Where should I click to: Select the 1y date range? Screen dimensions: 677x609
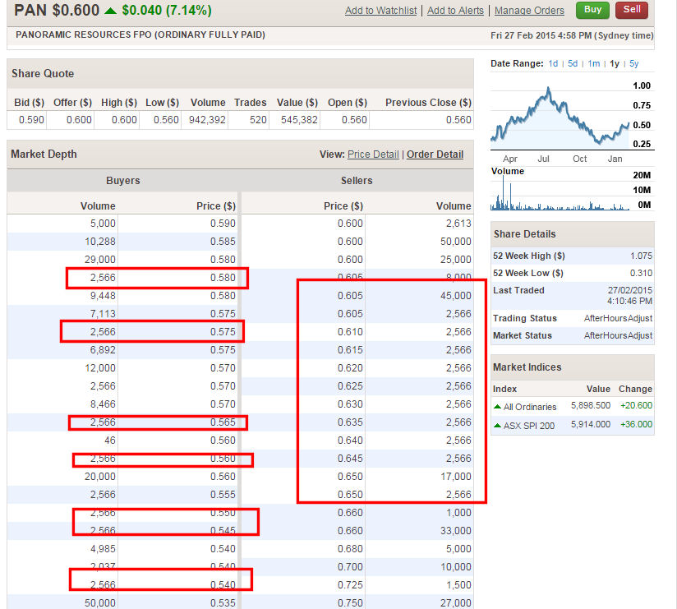click(615, 63)
